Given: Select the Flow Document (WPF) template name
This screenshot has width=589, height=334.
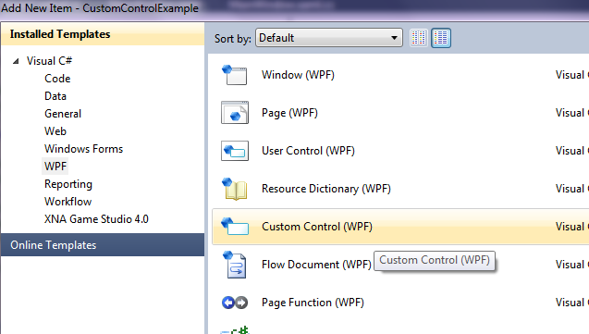Looking at the screenshot, I should pos(316,265).
